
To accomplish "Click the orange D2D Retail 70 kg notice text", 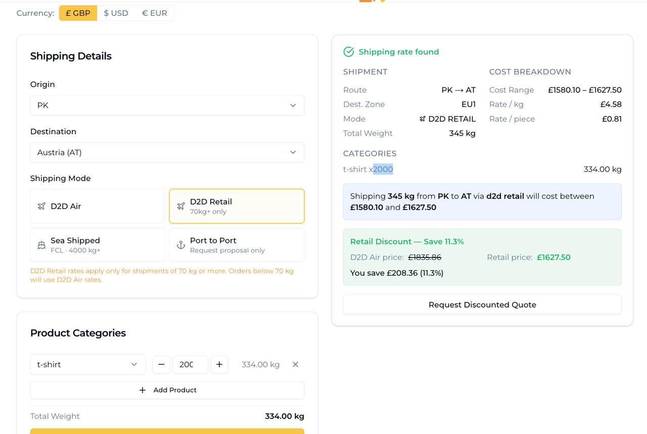I will pos(162,275).
